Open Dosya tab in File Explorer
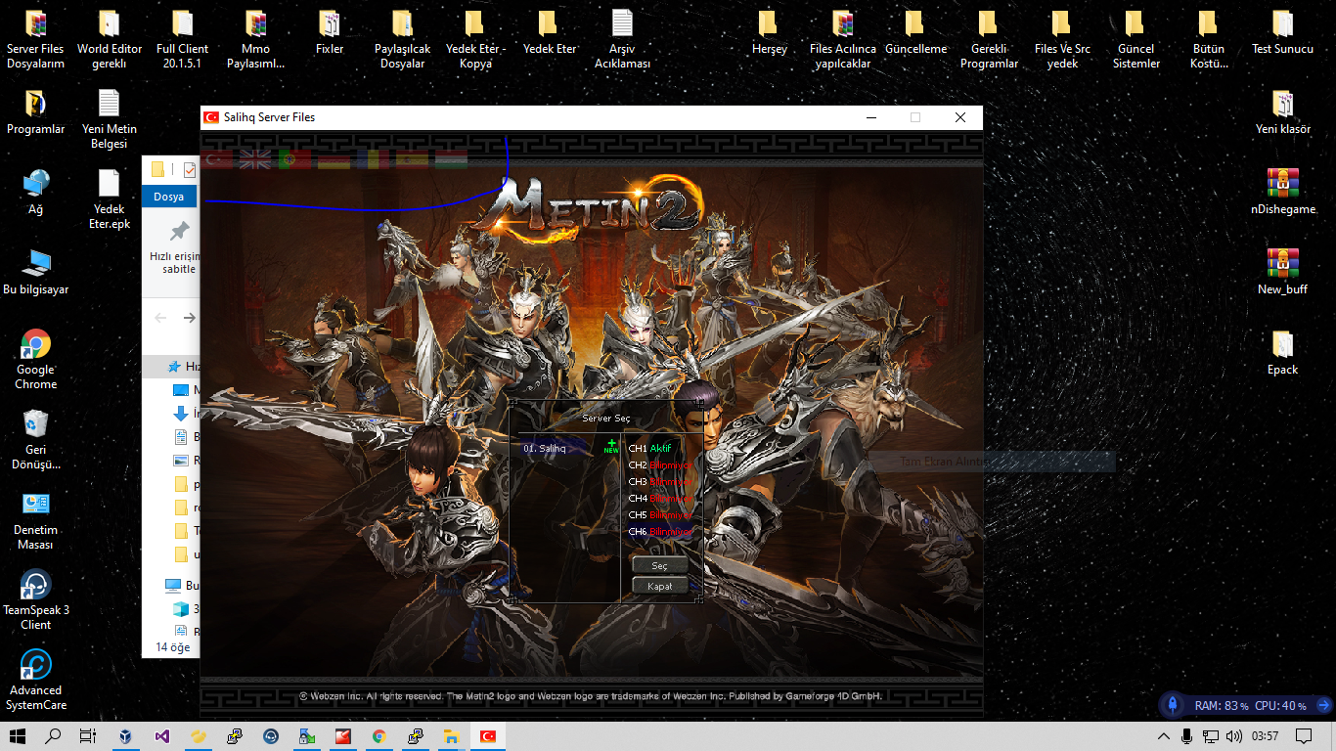This screenshot has width=1336, height=751. click(169, 197)
